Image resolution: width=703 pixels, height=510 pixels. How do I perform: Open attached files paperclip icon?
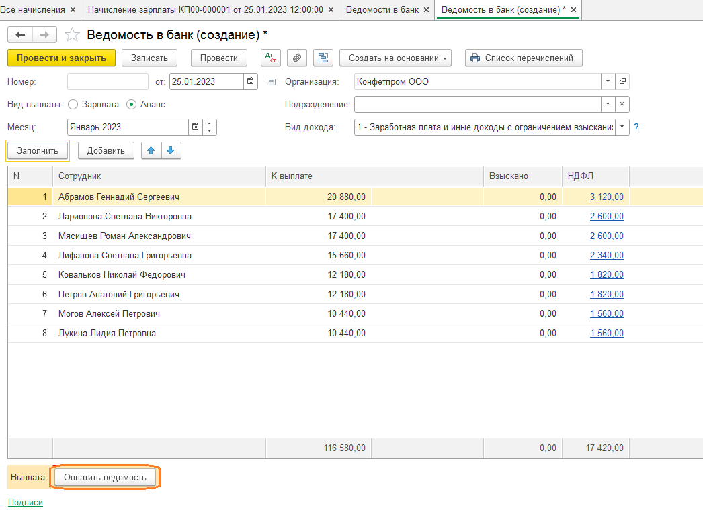(x=297, y=58)
